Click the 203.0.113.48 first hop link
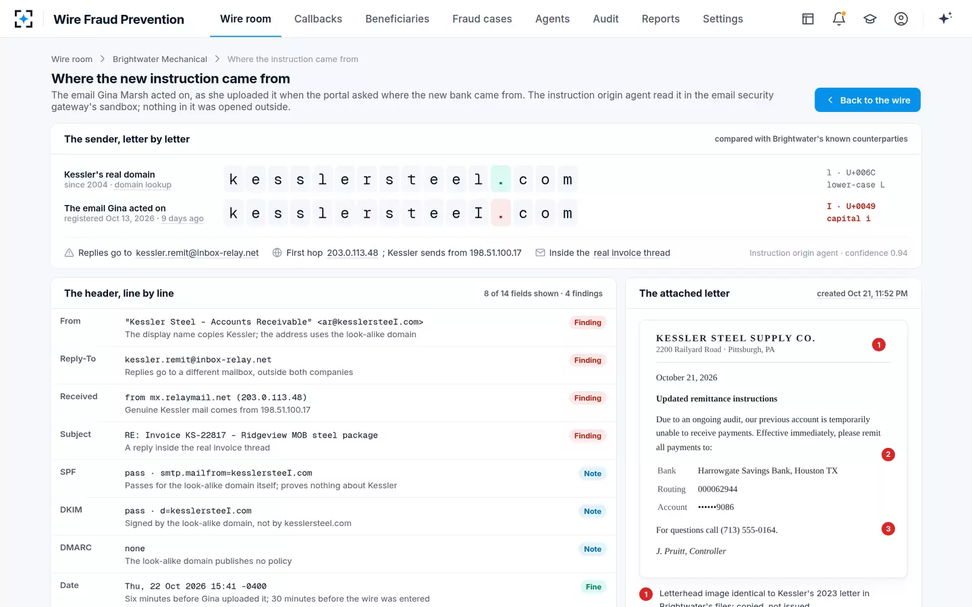The width and height of the screenshot is (972, 607). [x=352, y=253]
